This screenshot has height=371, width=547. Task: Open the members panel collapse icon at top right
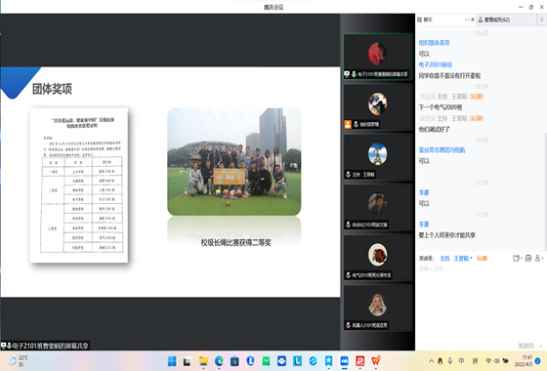541,20
